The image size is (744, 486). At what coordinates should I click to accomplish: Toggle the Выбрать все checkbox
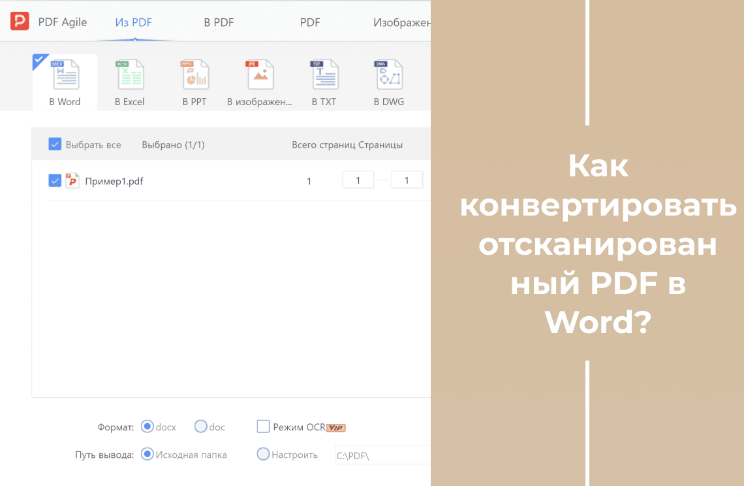[x=55, y=144]
